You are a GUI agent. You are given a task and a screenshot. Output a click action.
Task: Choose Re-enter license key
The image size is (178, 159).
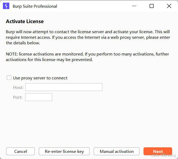[64, 151]
